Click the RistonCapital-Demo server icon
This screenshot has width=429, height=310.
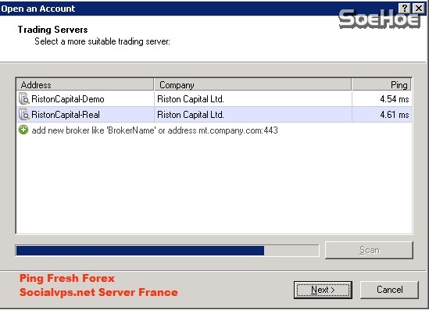(x=23, y=98)
